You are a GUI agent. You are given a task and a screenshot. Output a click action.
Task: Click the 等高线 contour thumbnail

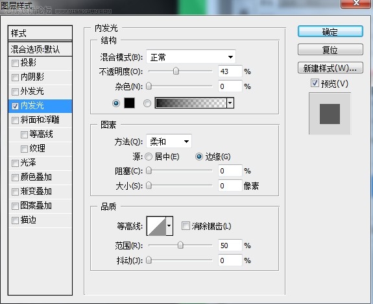click(x=156, y=226)
